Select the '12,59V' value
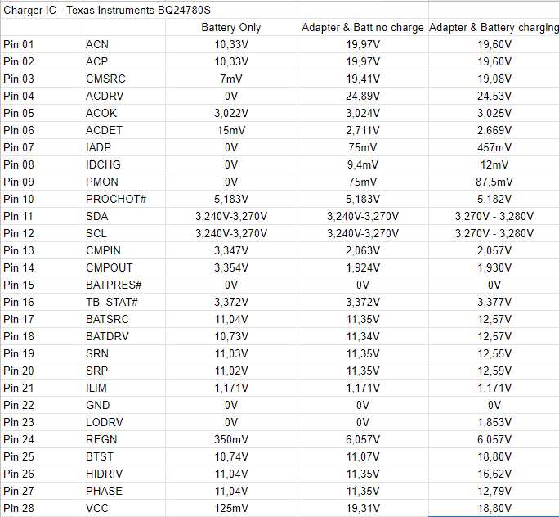This screenshot has height=517, width=559. [494, 371]
